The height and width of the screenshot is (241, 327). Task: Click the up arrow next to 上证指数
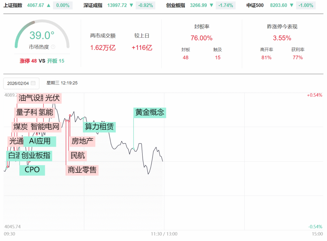coord(48,5)
